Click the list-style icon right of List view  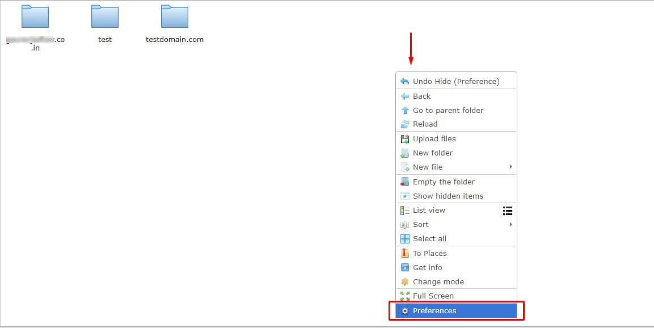(508, 211)
